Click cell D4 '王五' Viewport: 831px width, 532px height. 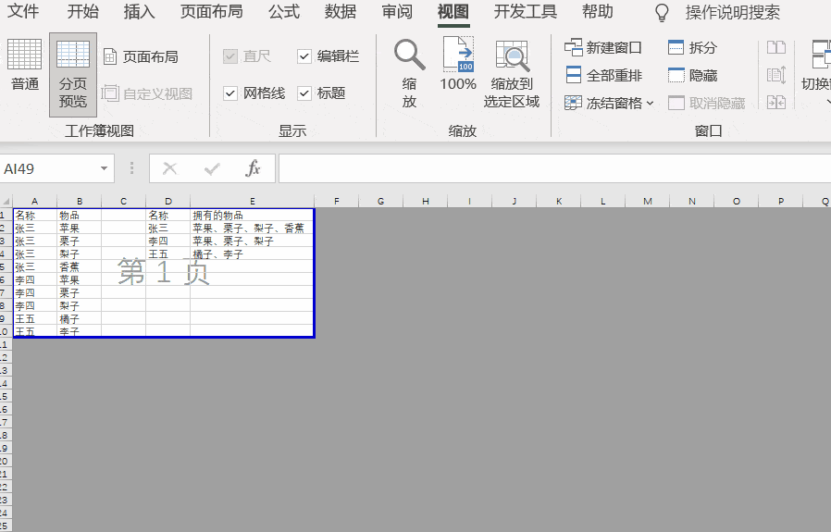[168, 254]
